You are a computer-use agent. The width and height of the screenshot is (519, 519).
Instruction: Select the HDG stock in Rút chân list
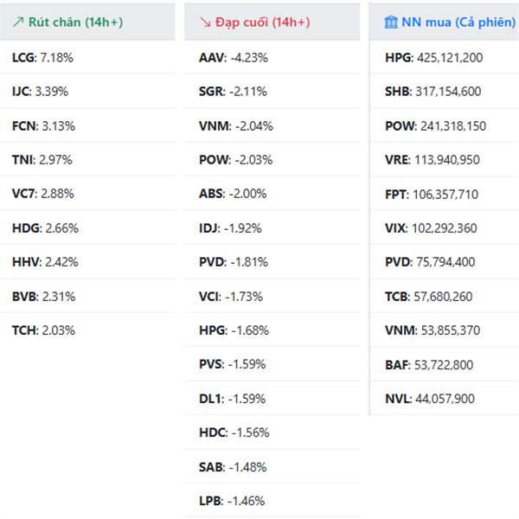[45, 228]
